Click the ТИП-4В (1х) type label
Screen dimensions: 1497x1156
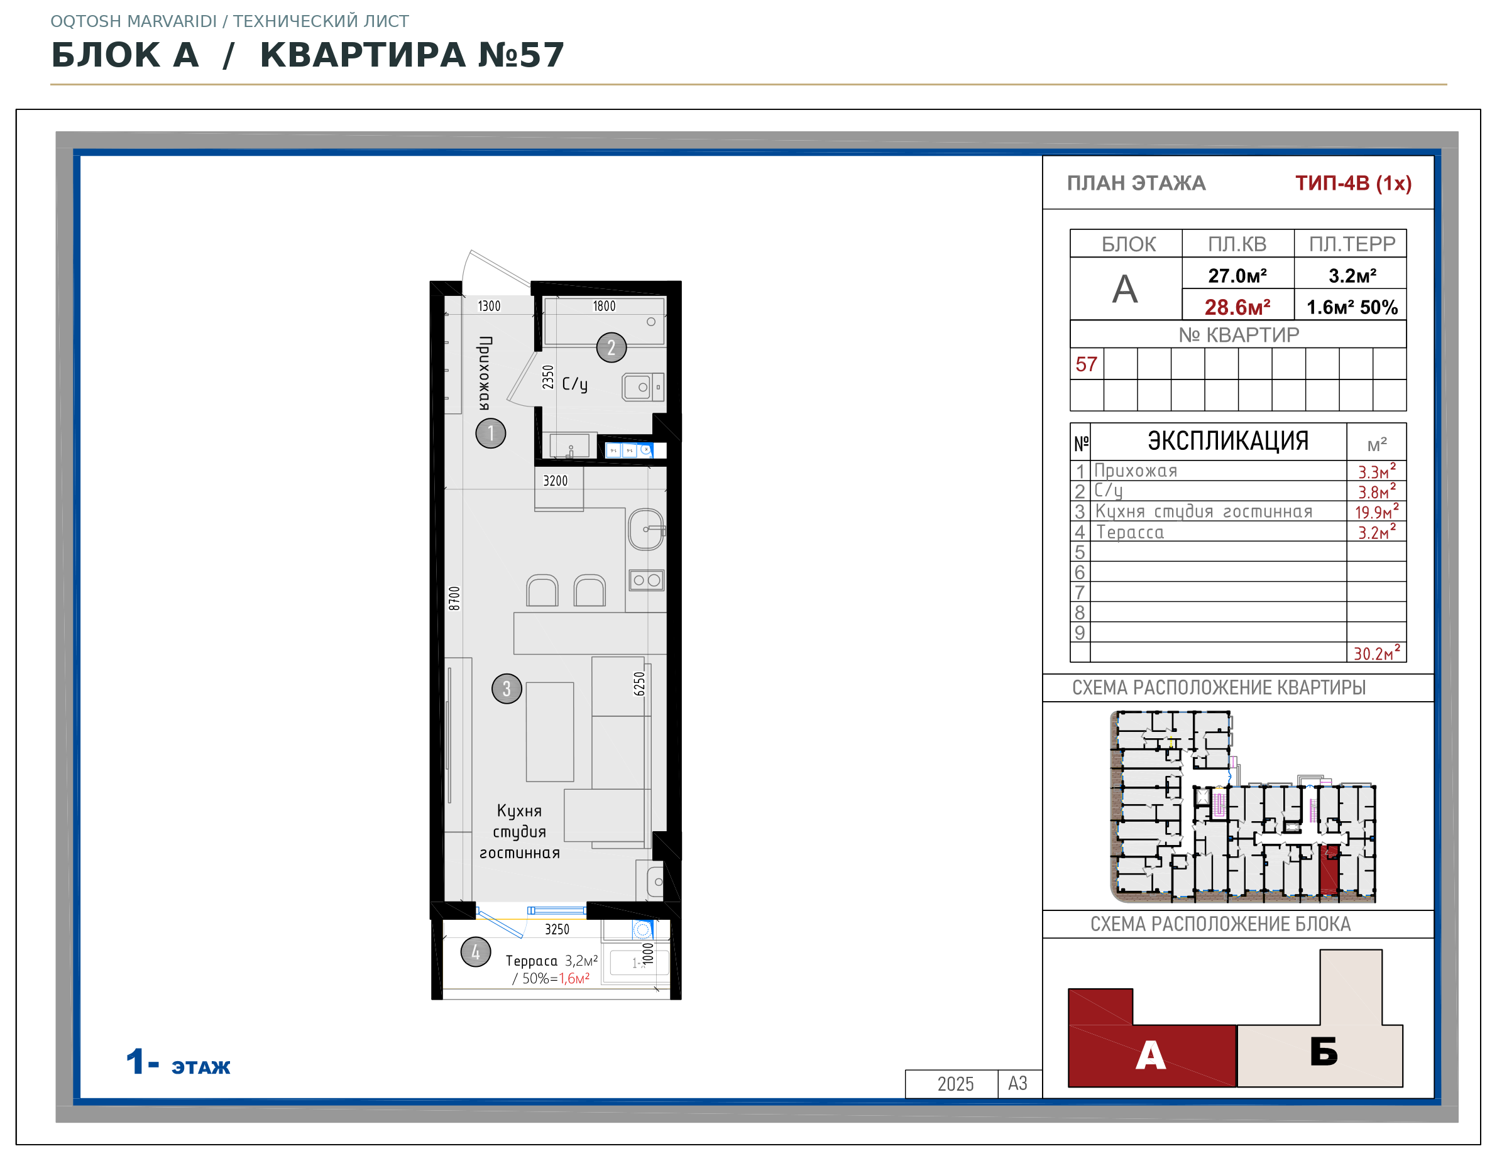1353,183
